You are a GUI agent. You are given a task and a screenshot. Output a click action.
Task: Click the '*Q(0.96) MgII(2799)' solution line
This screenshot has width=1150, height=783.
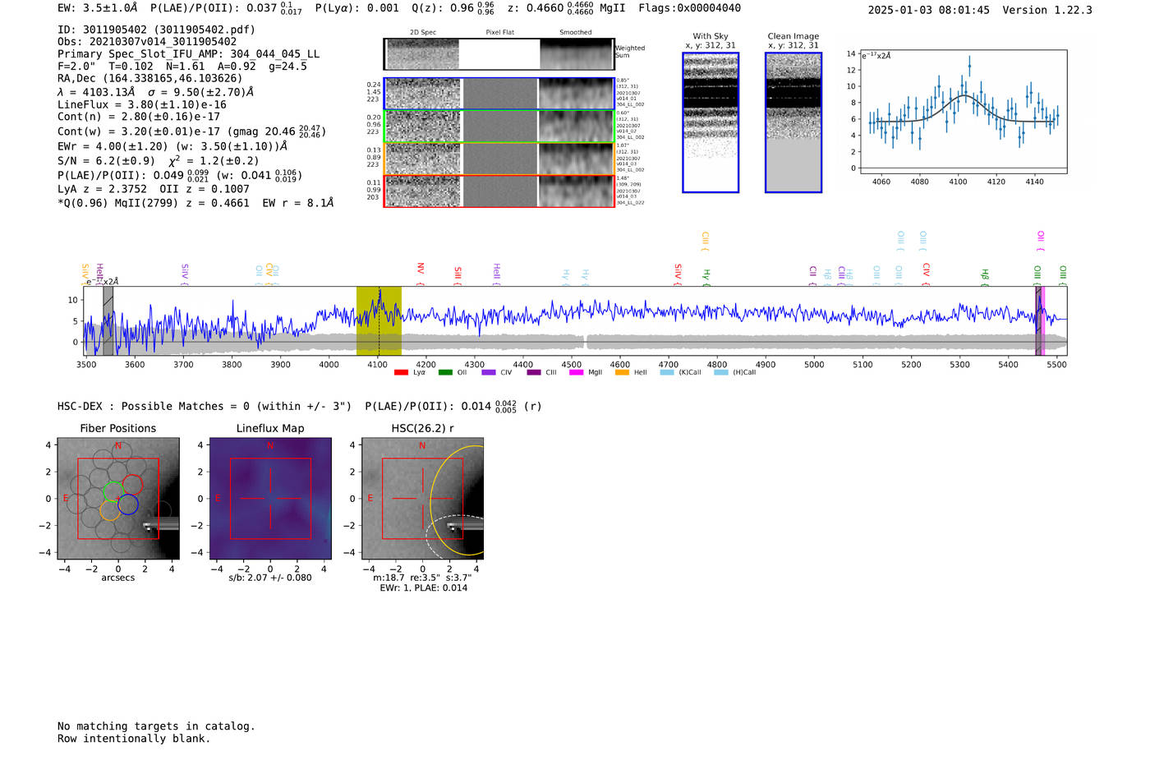pos(195,203)
